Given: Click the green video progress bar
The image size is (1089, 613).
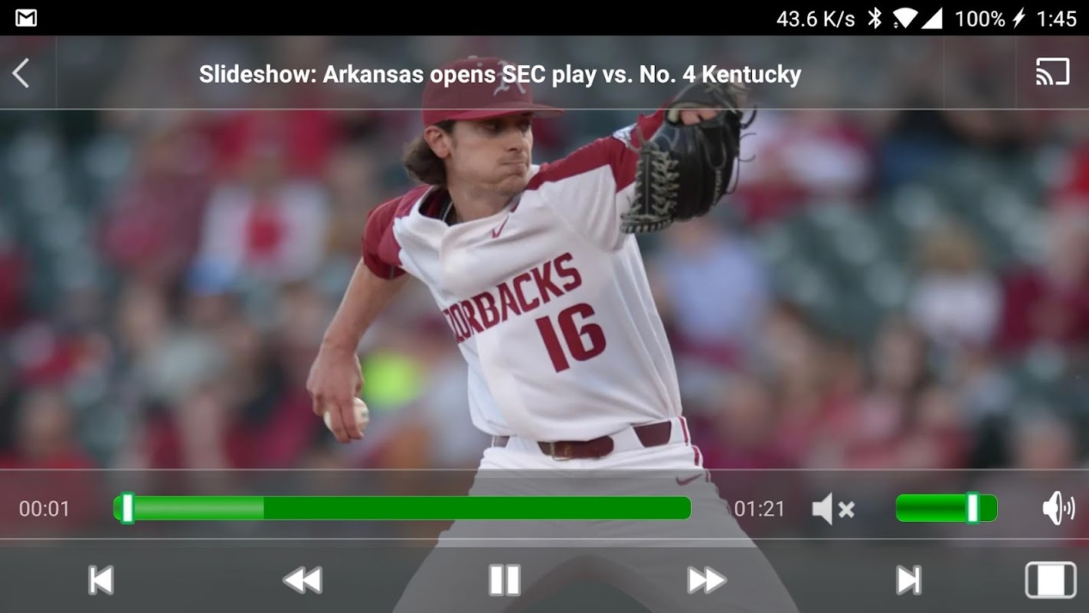Looking at the screenshot, I should pyautogui.click(x=402, y=508).
